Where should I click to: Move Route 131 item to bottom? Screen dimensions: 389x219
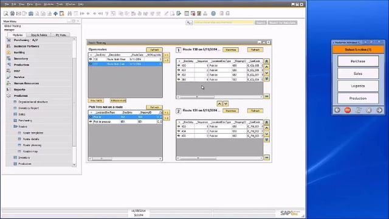click(x=267, y=139)
